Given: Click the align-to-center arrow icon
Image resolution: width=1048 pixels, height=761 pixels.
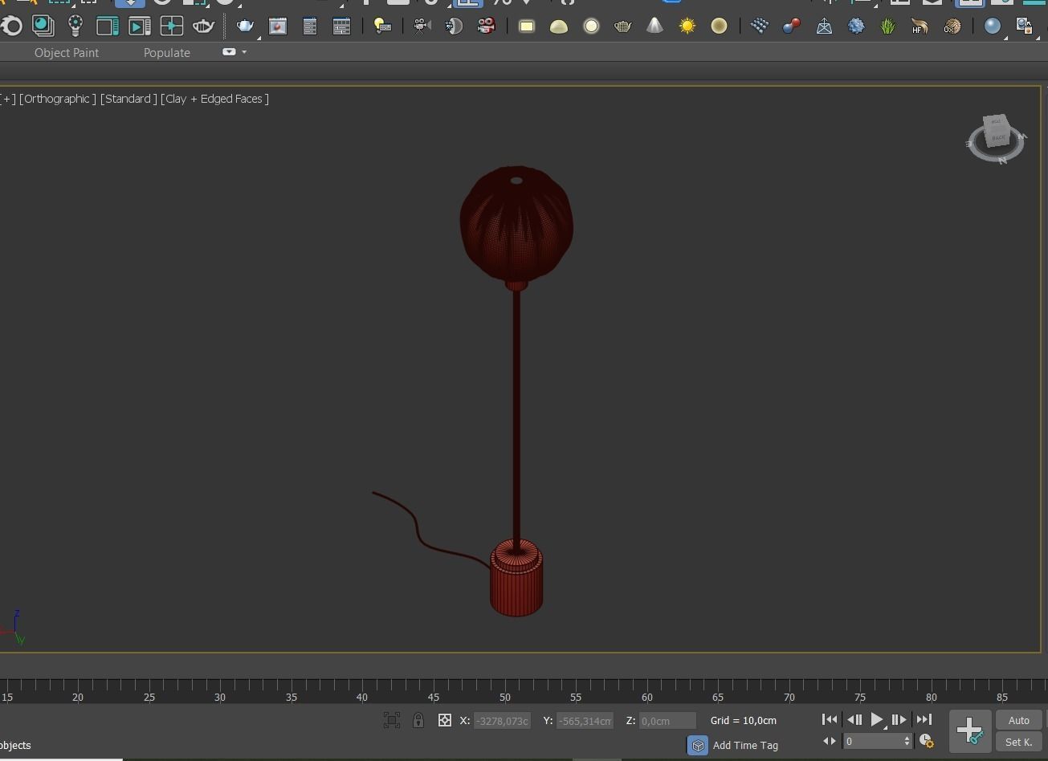Looking at the screenshot, I should 171,26.
